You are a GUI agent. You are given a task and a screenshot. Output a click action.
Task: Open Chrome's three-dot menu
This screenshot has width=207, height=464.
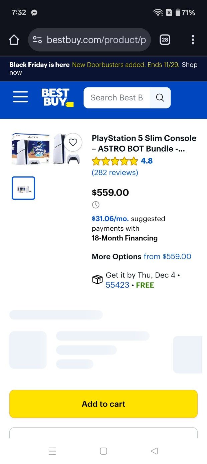[x=193, y=40]
